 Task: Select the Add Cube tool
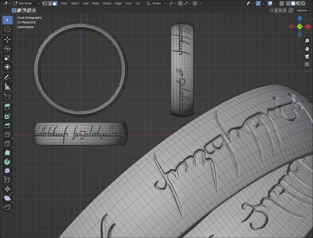pos(7,97)
